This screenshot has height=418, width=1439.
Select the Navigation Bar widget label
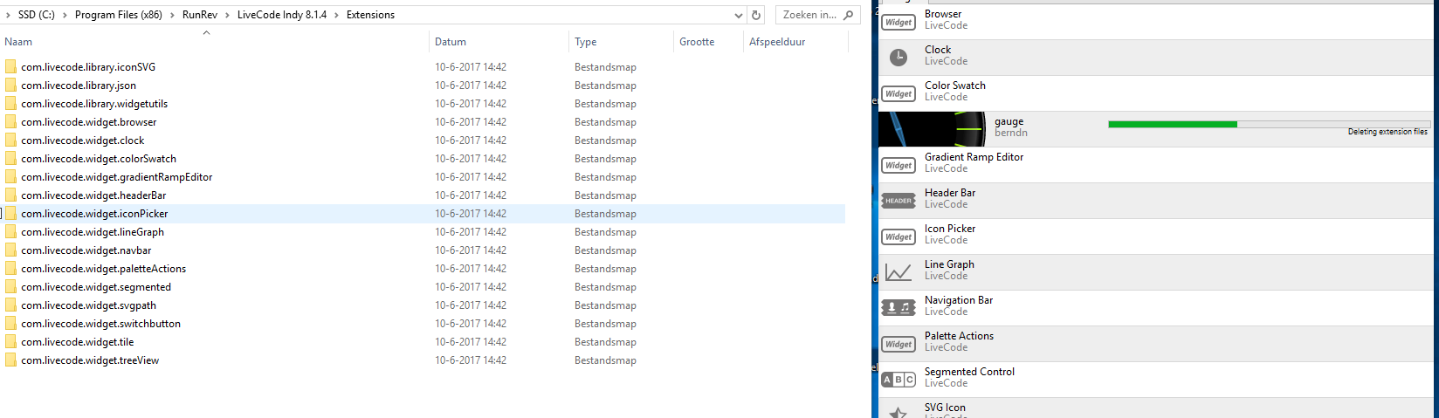(x=959, y=300)
